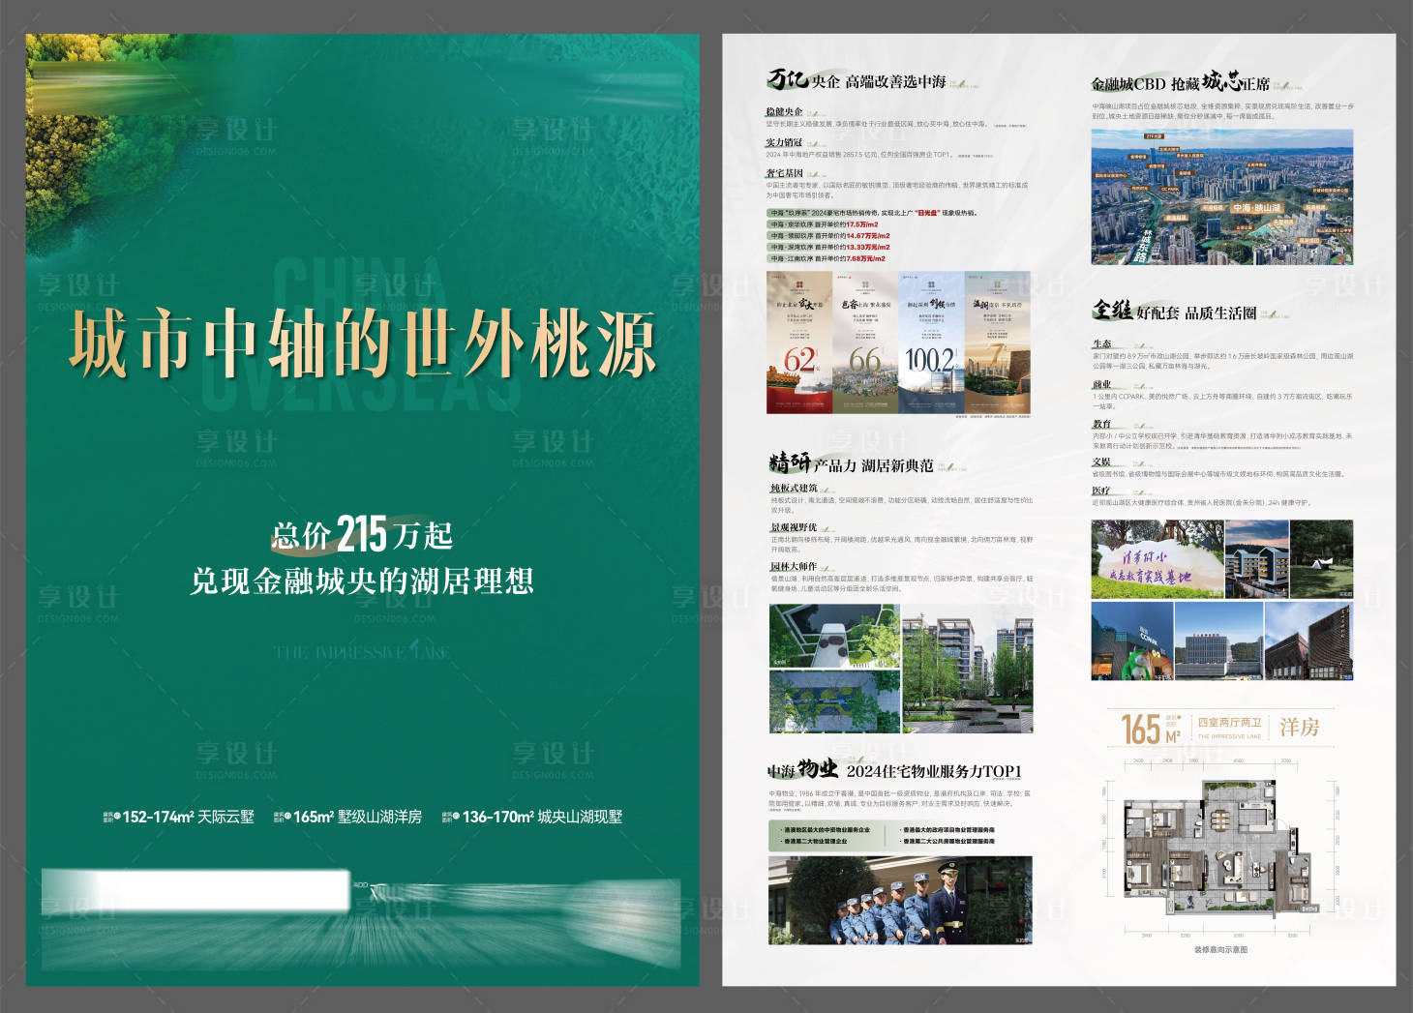Click the slogan '兑现金融城央的湖居理想'
The width and height of the screenshot is (1413, 1013).
362,581
